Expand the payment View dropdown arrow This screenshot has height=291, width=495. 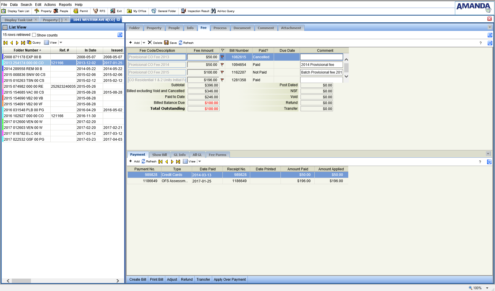(199, 162)
